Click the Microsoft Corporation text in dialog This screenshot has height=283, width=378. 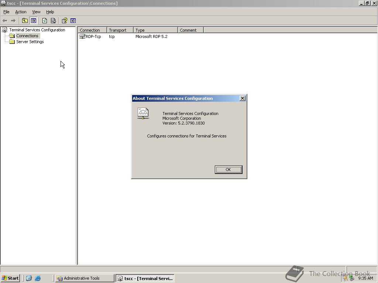182,118
